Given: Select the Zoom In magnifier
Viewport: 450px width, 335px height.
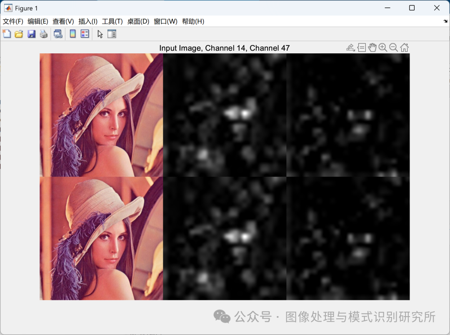Looking at the screenshot, I should pyautogui.click(x=383, y=47).
